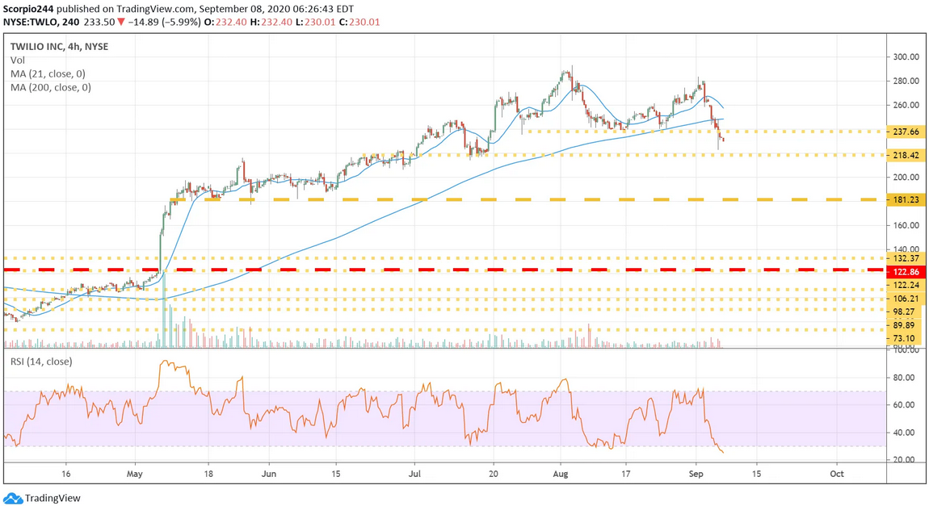The width and height of the screenshot is (929, 506).
Task: Click the 98.27 yellow price level label
Action: (x=906, y=312)
